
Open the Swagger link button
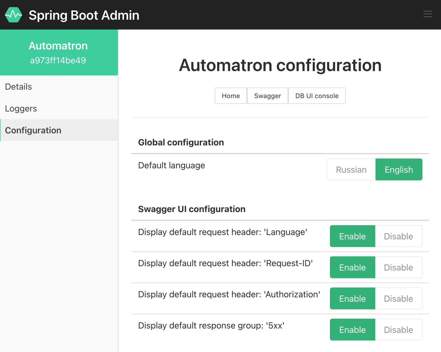267,96
